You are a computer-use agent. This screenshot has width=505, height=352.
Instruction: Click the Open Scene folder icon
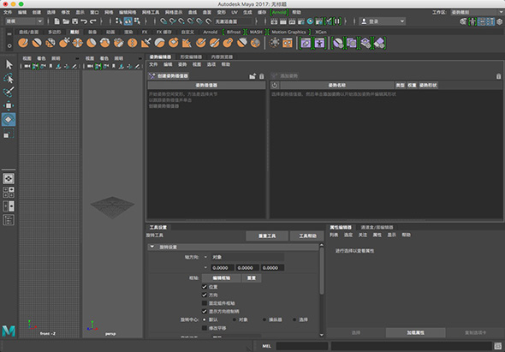[x=66, y=21]
